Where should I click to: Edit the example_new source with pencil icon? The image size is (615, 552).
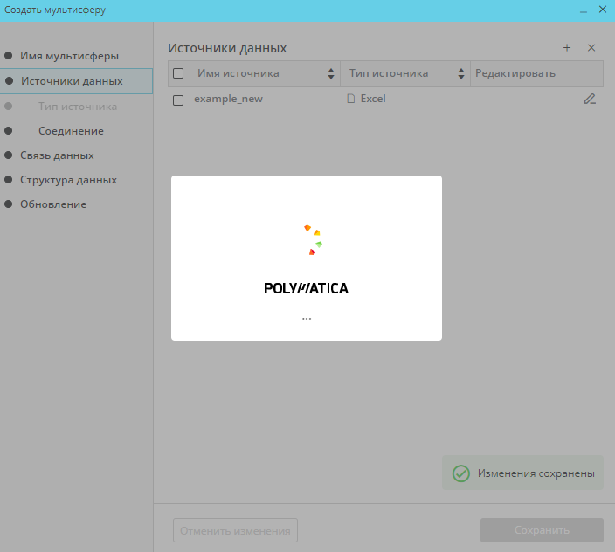click(x=590, y=99)
